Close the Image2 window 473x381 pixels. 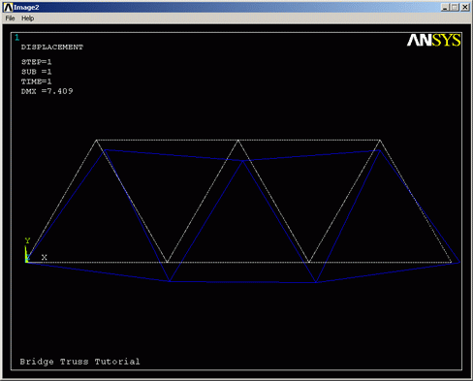465,7
